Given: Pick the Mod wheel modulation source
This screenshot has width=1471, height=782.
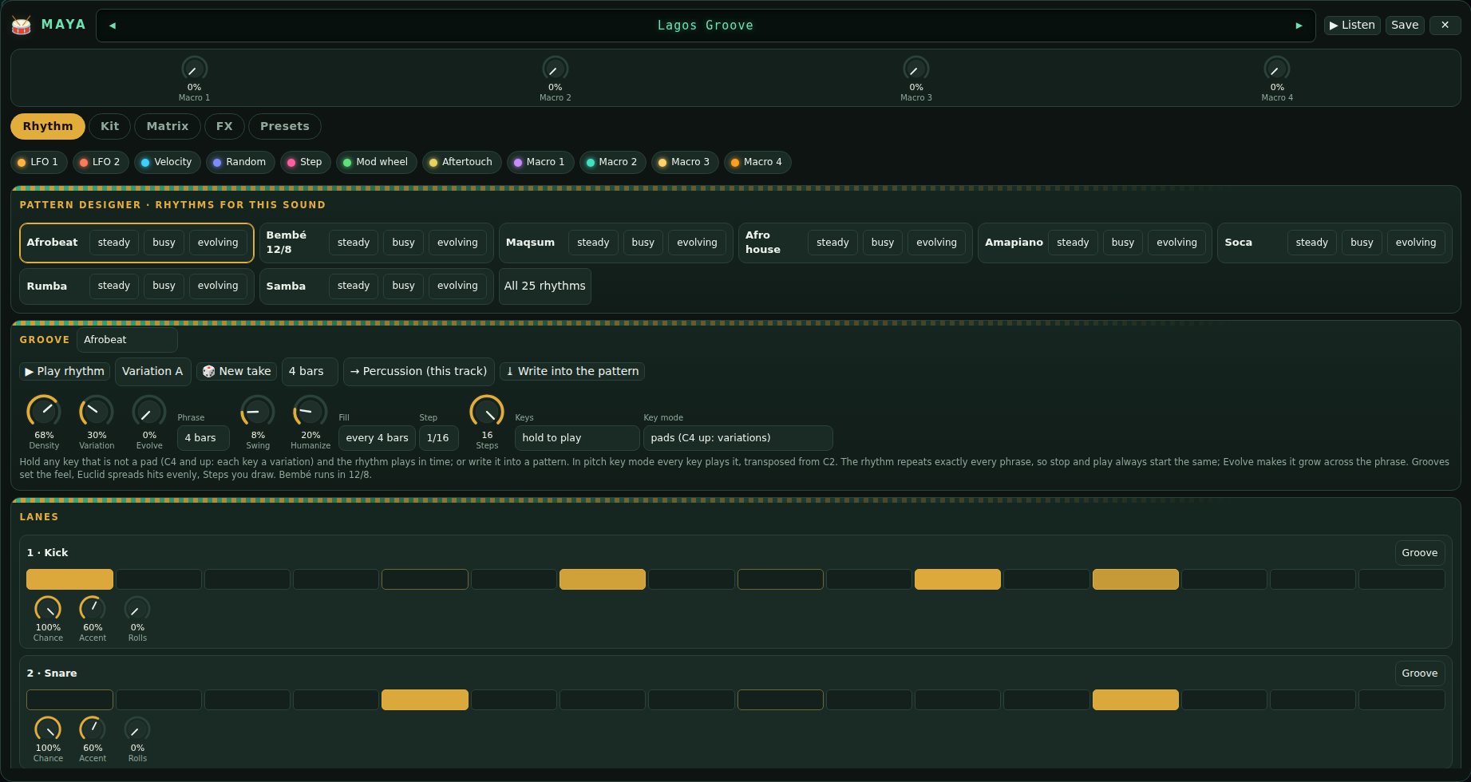Looking at the screenshot, I should (x=377, y=162).
